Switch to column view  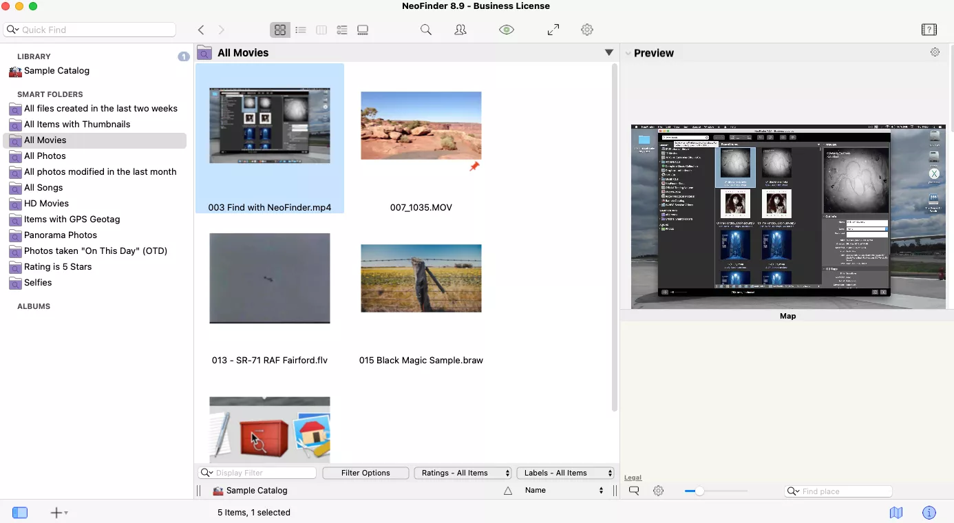pos(321,30)
